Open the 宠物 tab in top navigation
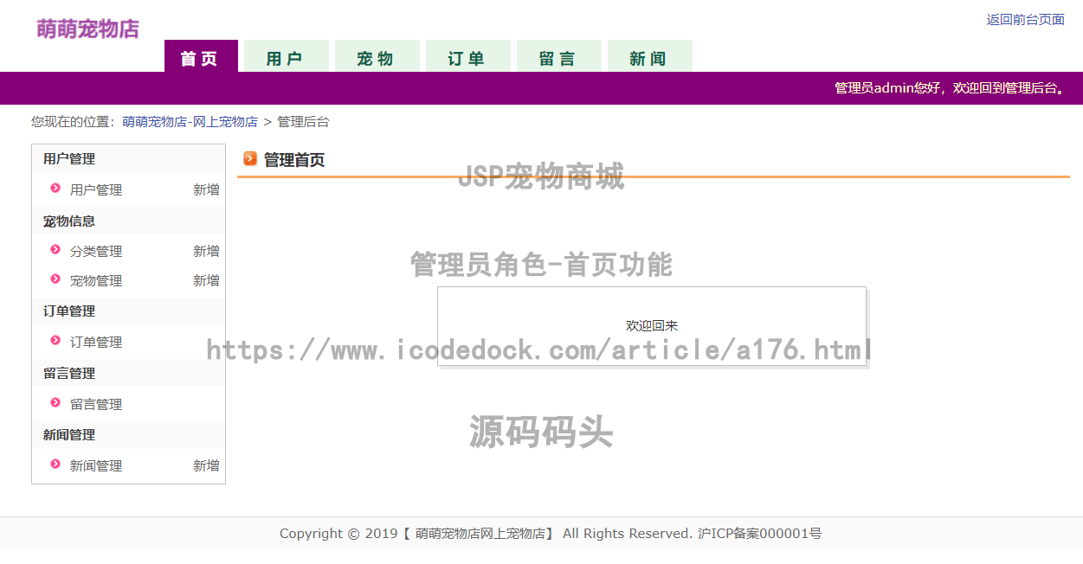Viewport: 1083px width, 564px height. tap(377, 55)
